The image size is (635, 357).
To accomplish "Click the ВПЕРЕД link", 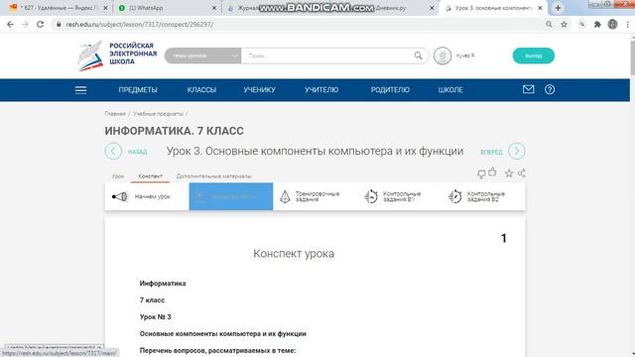I will click(491, 152).
